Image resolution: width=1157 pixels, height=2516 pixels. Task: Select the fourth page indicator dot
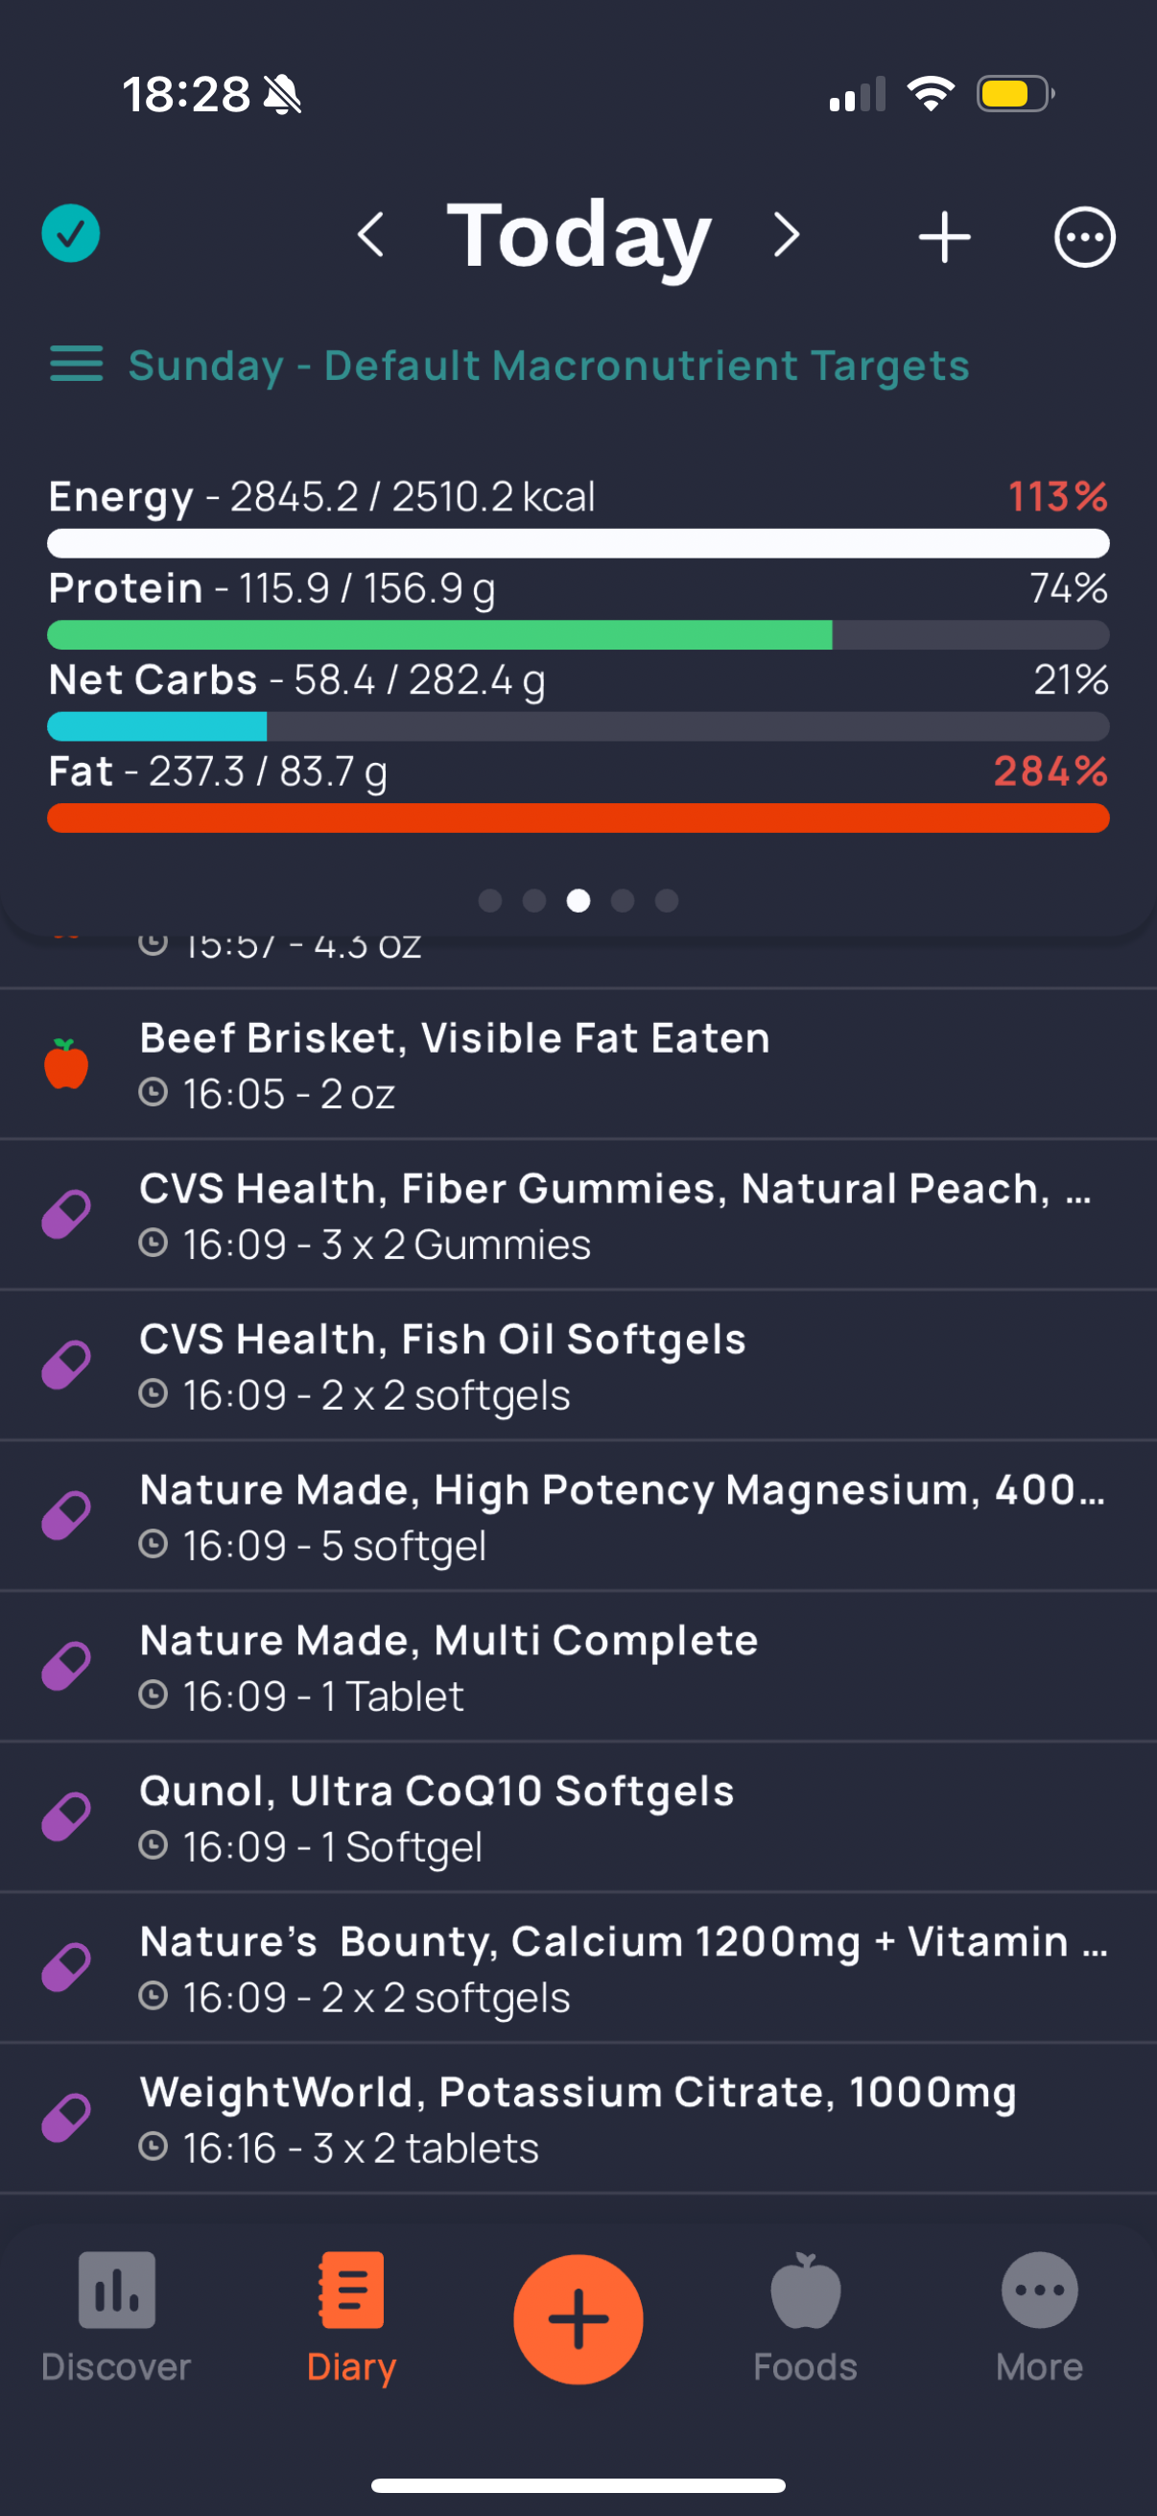623,900
